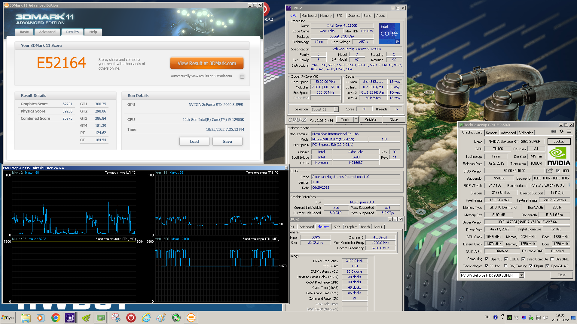
Task: Click the MSI Afterburner taskbar icon
Action: [x=176, y=318]
